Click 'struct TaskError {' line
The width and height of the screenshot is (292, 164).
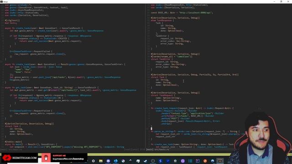[162, 59]
